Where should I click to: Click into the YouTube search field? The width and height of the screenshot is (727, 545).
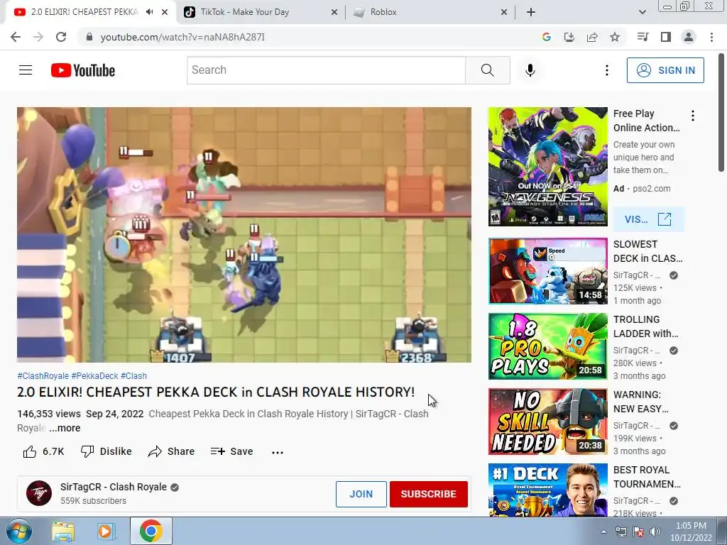pos(326,70)
